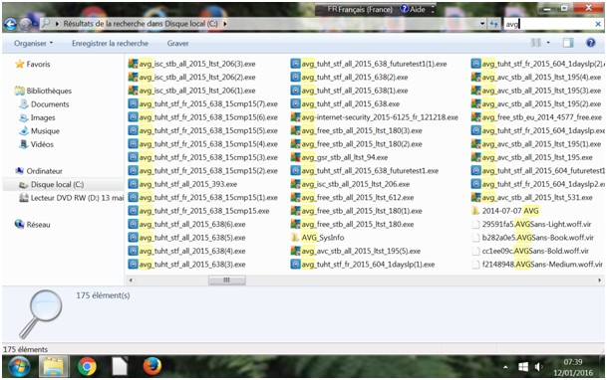Refresh the address bar results
The width and height of the screenshot is (607, 380).
[493, 24]
